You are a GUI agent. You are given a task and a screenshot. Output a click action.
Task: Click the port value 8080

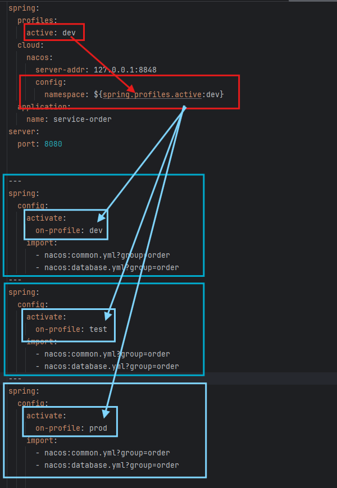click(53, 144)
